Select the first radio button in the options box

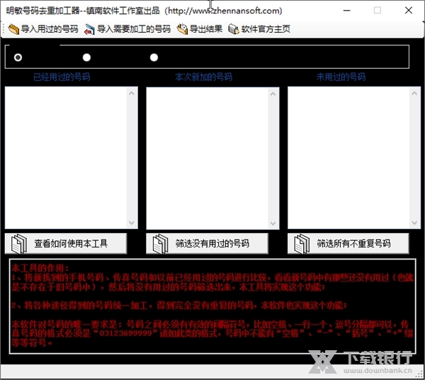click(x=18, y=57)
